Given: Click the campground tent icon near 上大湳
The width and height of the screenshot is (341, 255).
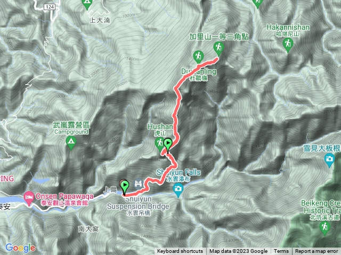Looking at the screenshot, I should click(x=87, y=4).
